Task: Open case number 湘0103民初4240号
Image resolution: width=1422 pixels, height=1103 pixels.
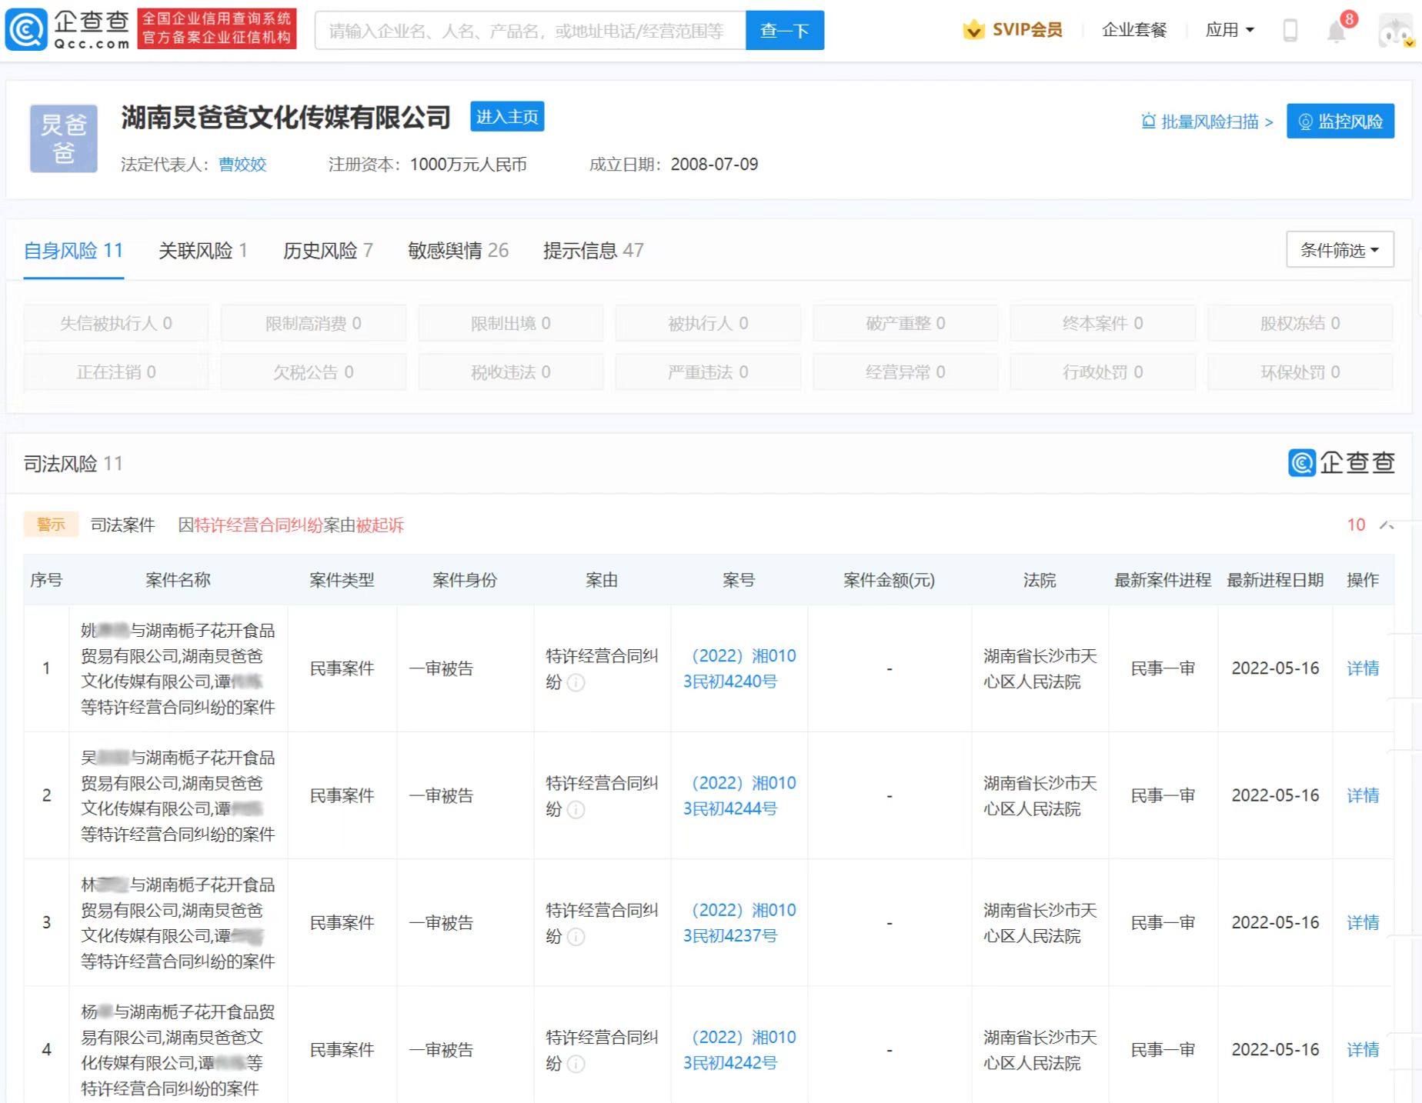Action: (739, 668)
